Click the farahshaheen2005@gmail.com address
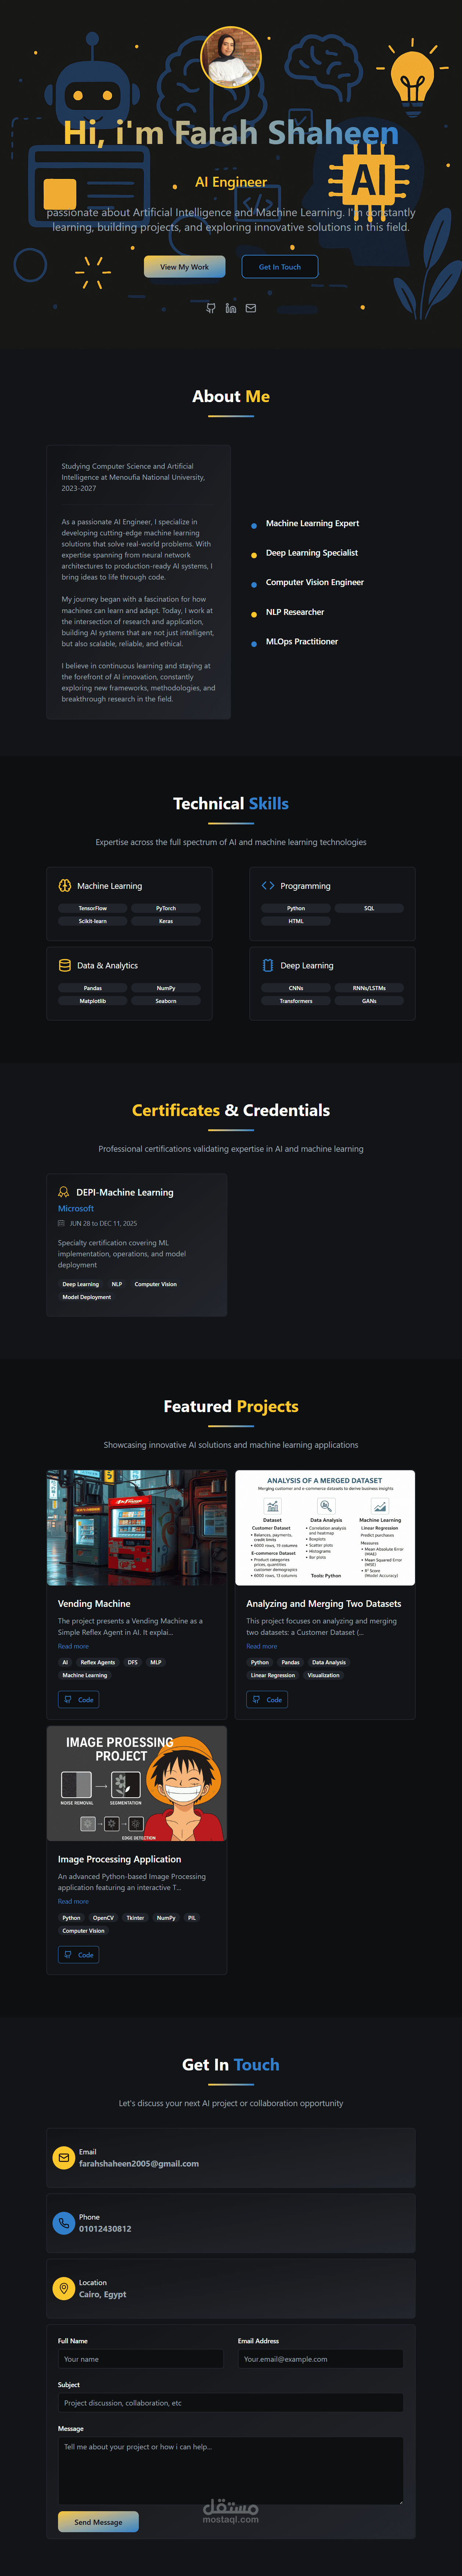This screenshot has width=462, height=2576. pyautogui.click(x=139, y=2164)
